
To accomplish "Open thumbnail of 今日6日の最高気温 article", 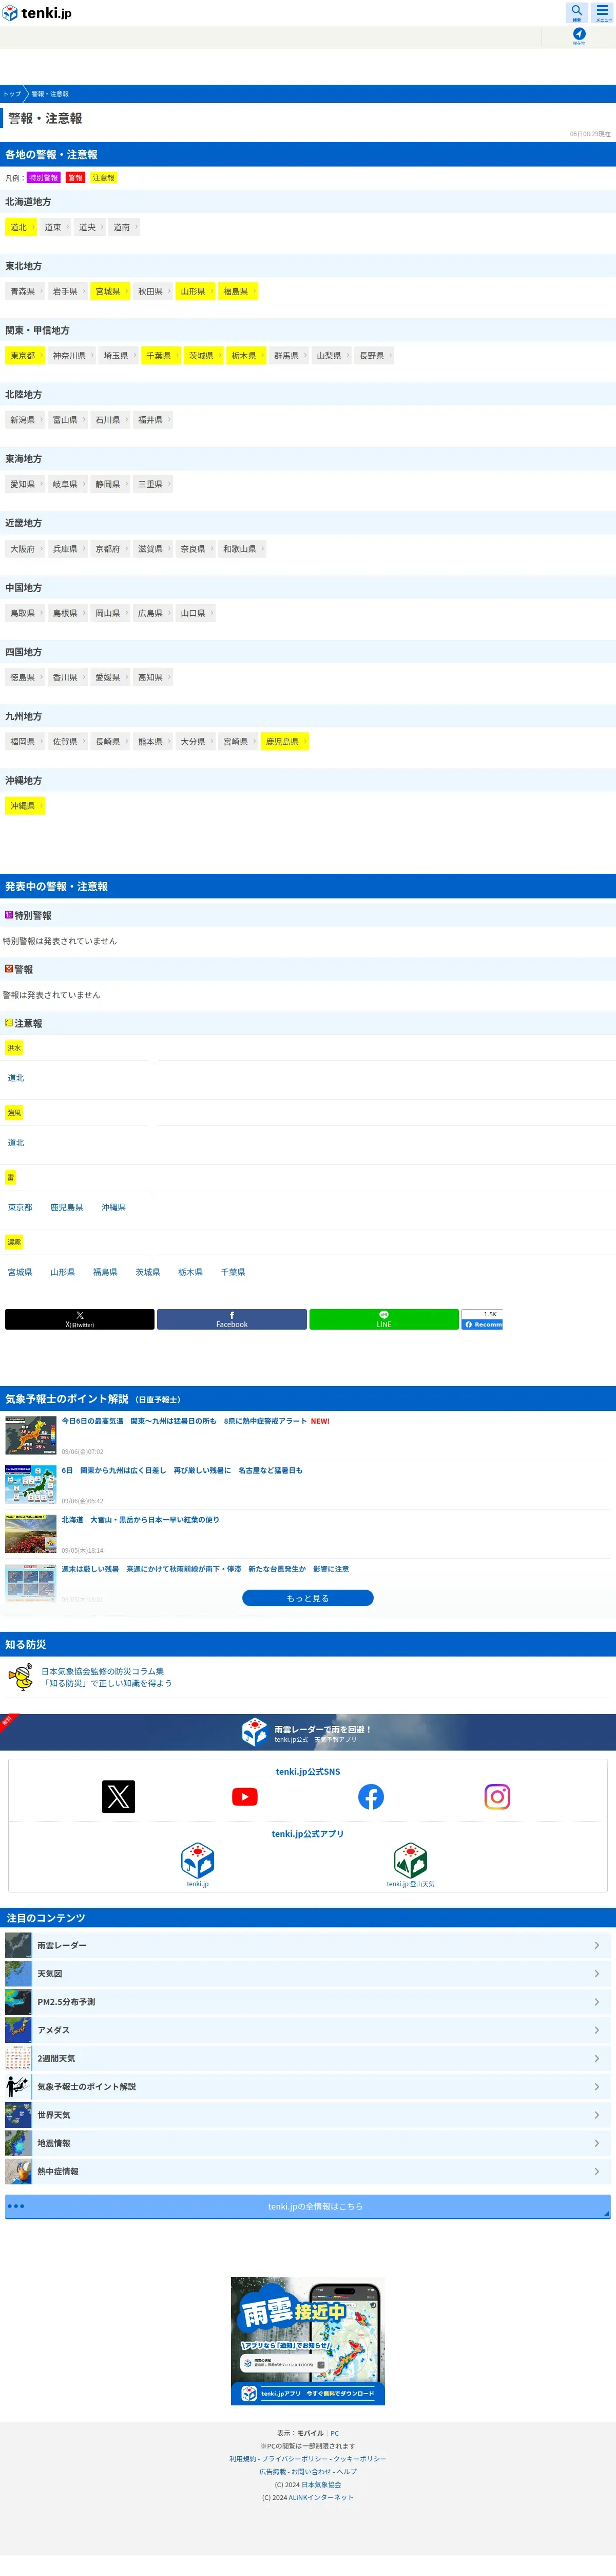I will [x=31, y=1435].
